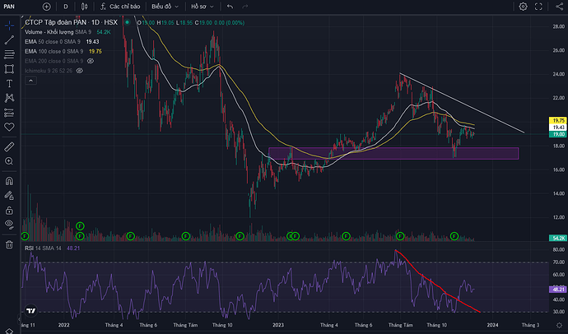Open the Biểu đồ dropdown
The width and height of the screenshot is (568, 334).
[x=165, y=7]
